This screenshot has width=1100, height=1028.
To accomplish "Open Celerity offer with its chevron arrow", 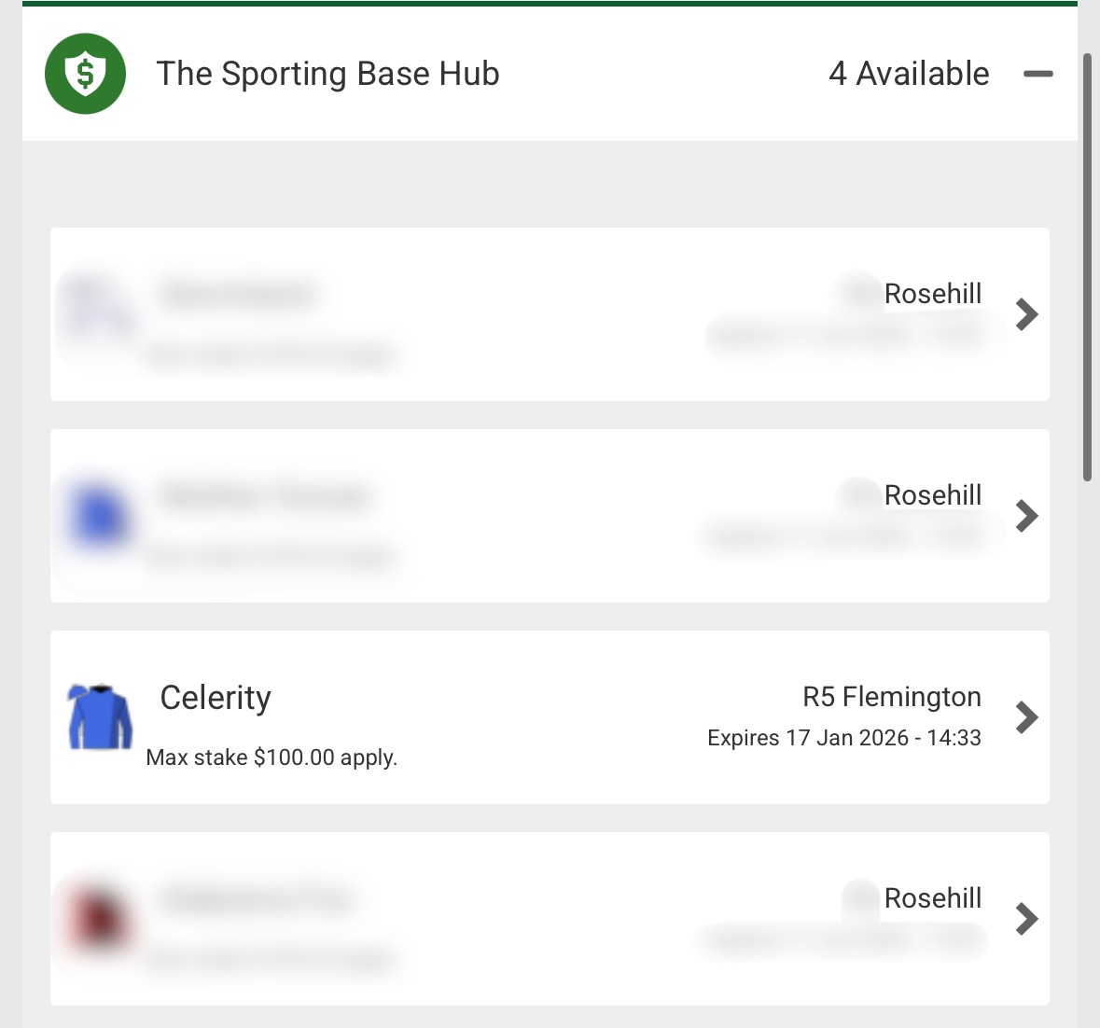I will click(1026, 717).
